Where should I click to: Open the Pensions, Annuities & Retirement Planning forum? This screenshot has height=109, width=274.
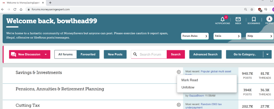point(60,89)
